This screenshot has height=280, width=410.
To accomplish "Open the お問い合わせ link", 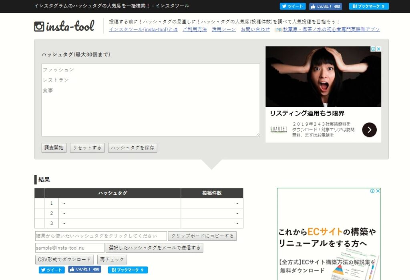I will (x=255, y=30).
